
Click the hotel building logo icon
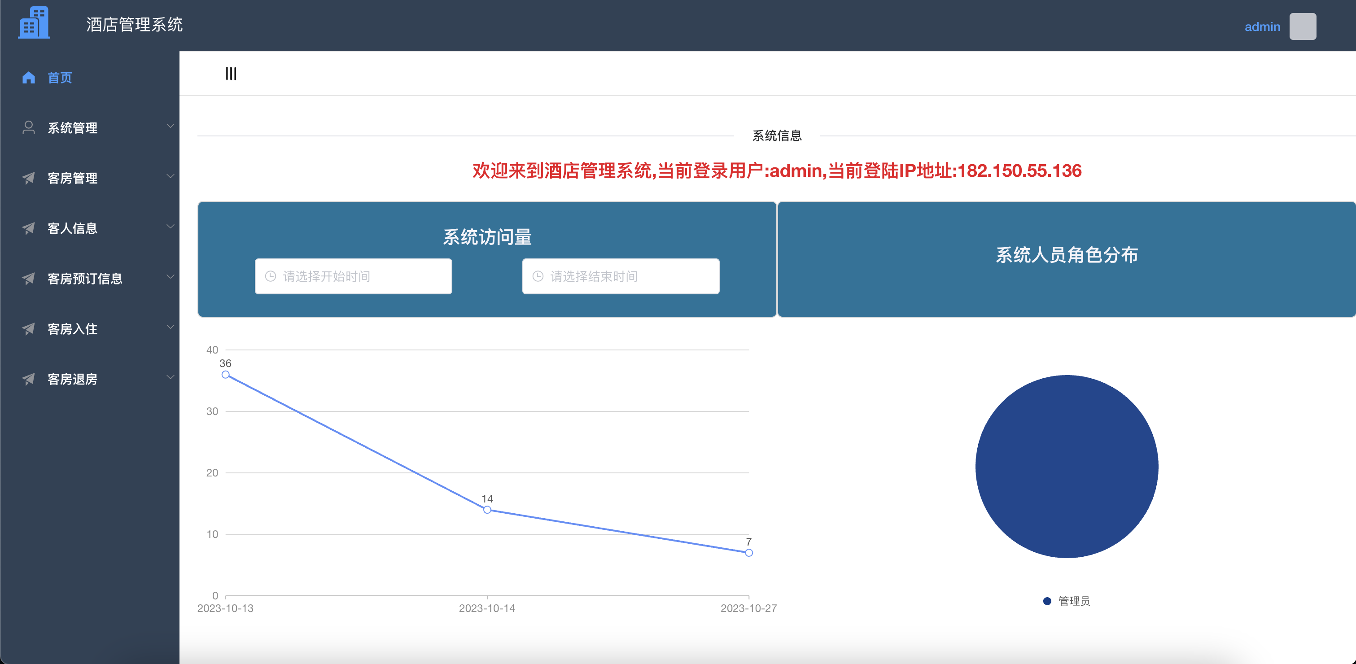coord(34,22)
